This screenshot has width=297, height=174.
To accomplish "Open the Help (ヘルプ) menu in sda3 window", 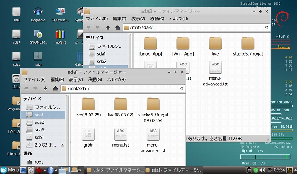I will point(179,19).
